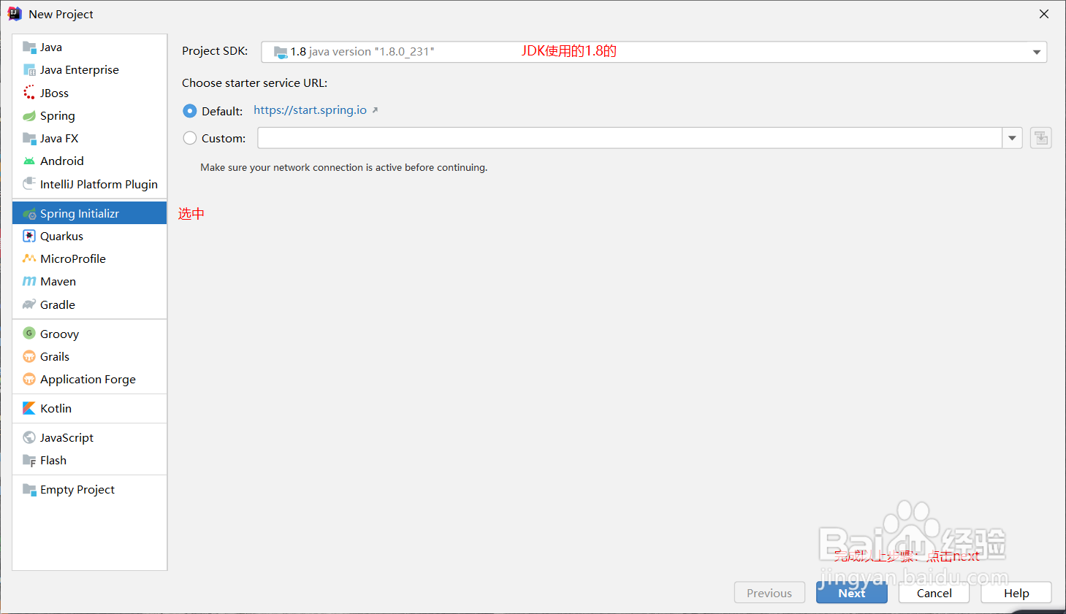This screenshot has width=1066, height=614.
Task: Select JavaScript project type
Action: (90, 437)
